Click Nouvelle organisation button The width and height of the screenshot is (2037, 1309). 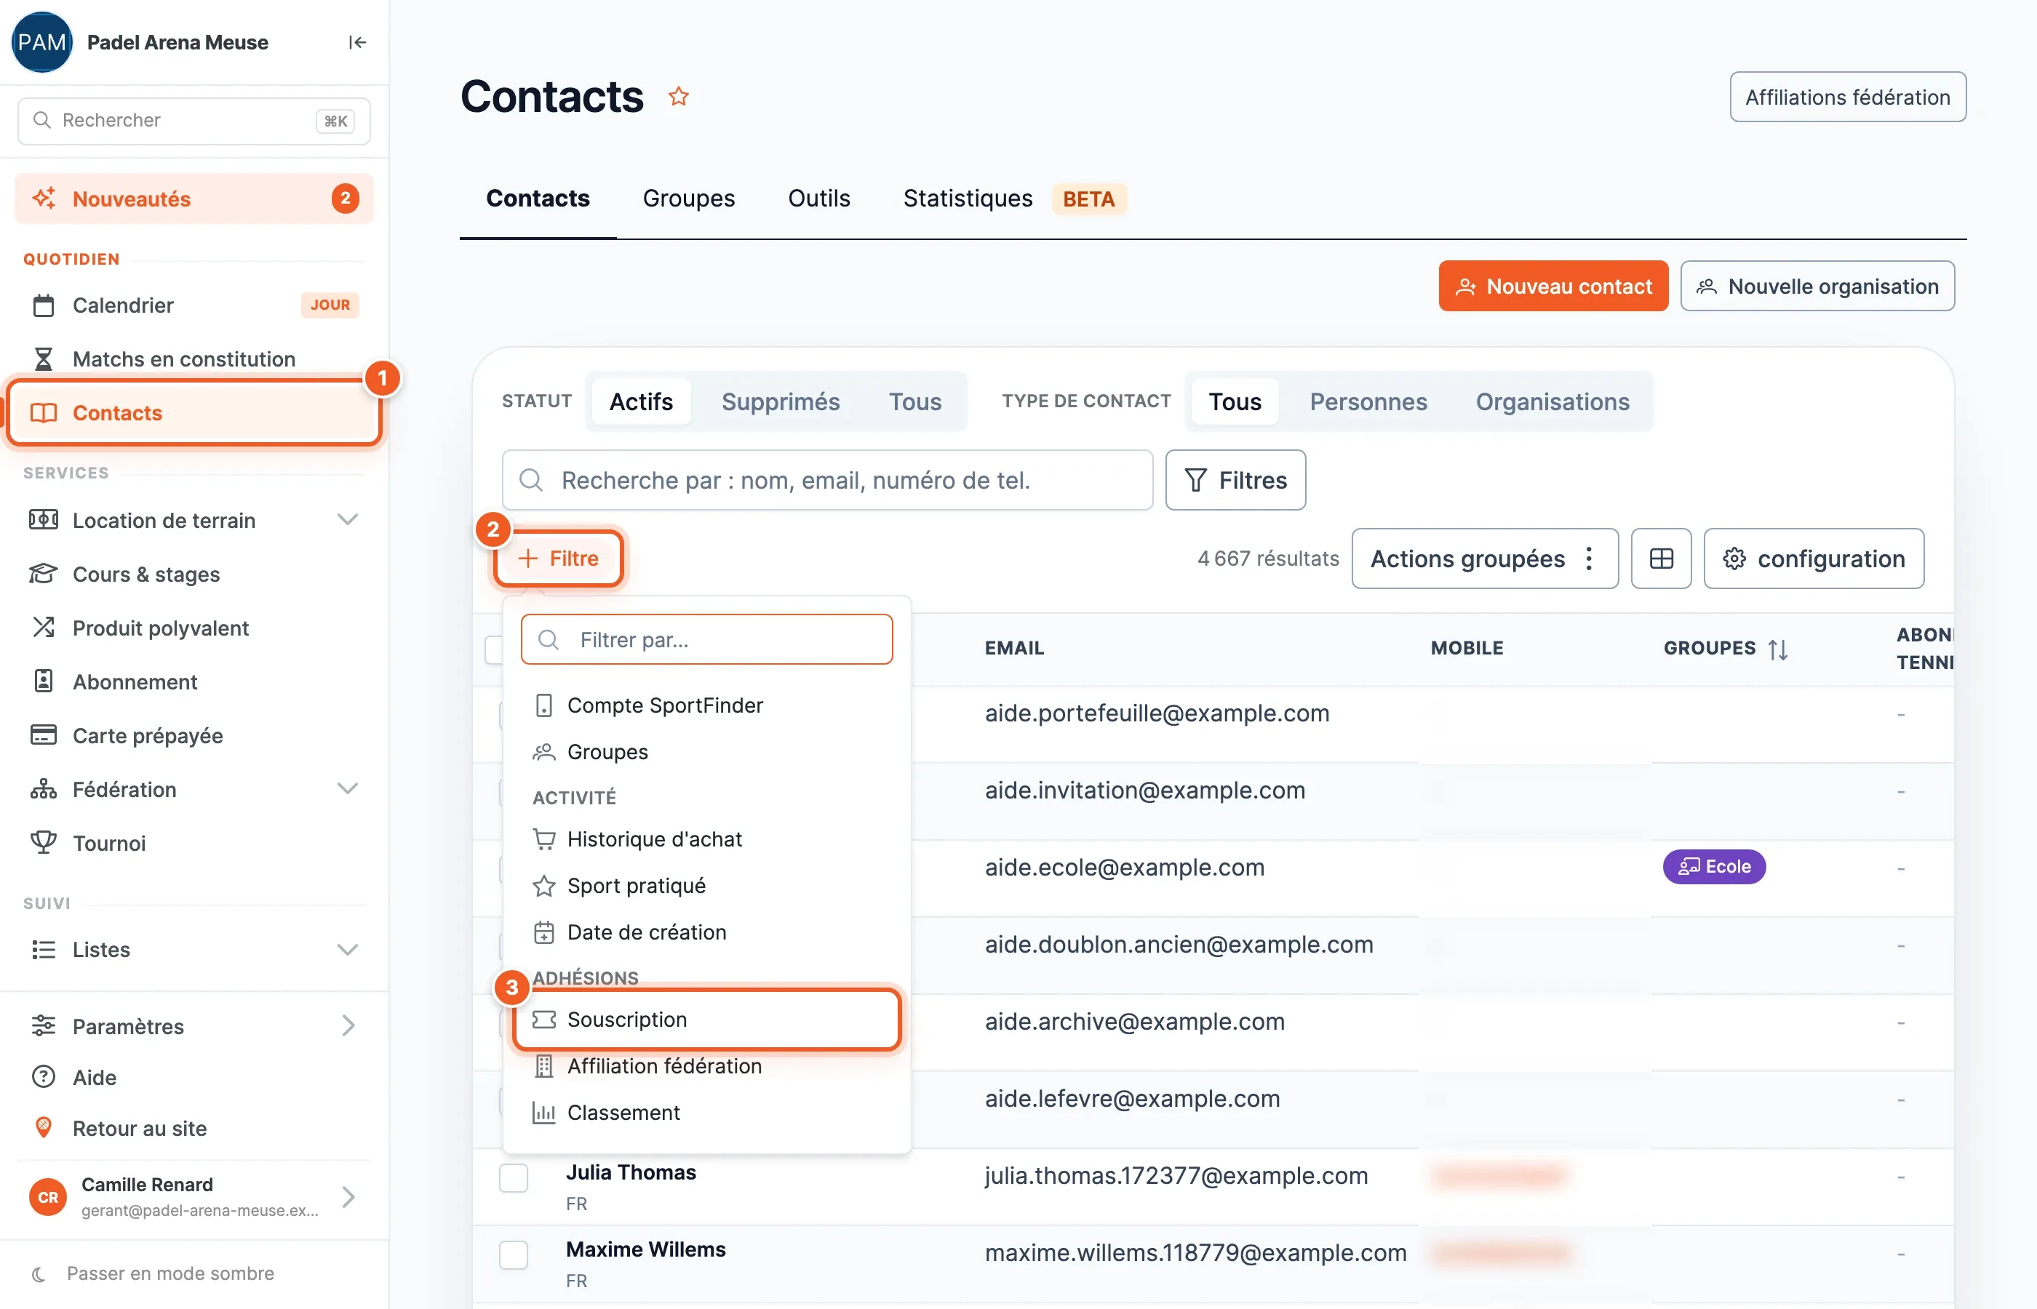point(1817,287)
